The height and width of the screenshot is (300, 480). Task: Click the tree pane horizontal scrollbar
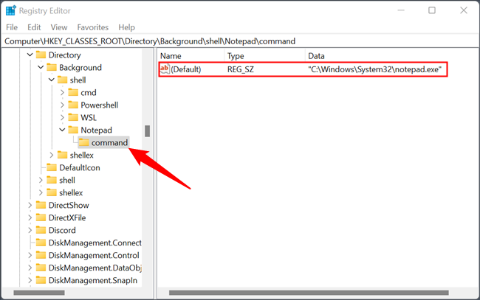pyautogui.click(x=39, y=293)
